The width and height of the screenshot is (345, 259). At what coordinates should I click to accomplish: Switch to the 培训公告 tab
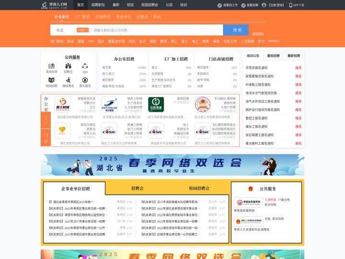click(253, 56)
